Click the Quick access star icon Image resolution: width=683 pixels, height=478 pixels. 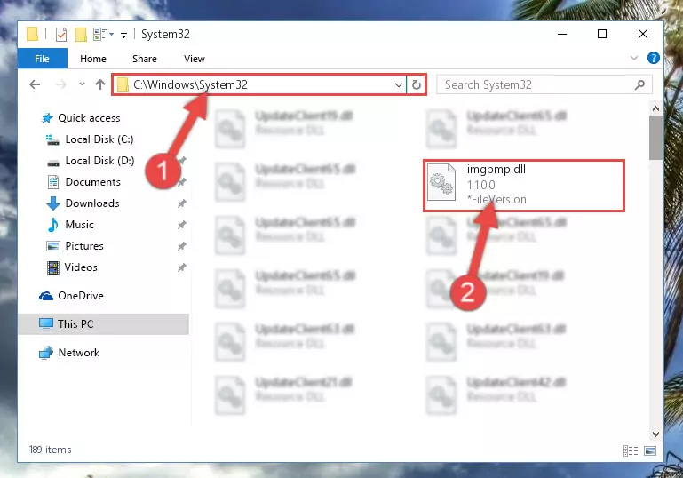47,118
